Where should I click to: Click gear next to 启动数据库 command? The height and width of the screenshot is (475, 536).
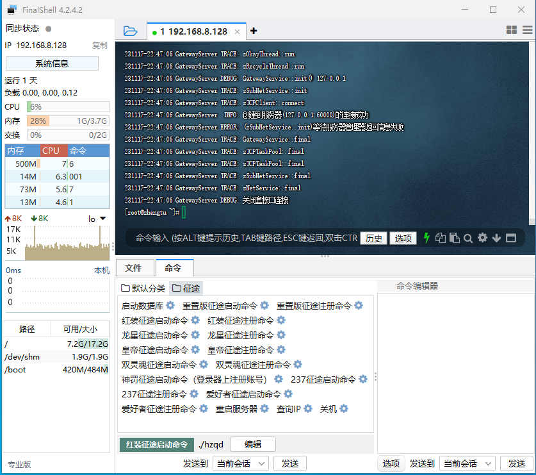point(170,306)
